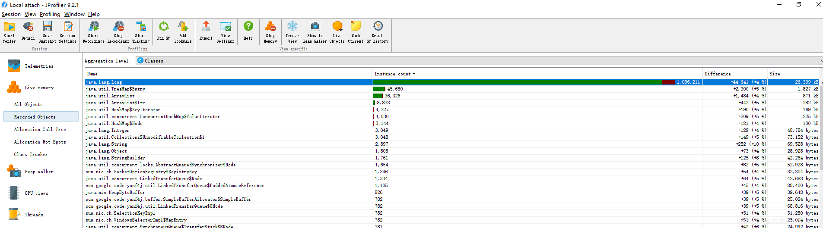
Task: Click the 1,096,211 instance count bar
Action: coord(524,82)
